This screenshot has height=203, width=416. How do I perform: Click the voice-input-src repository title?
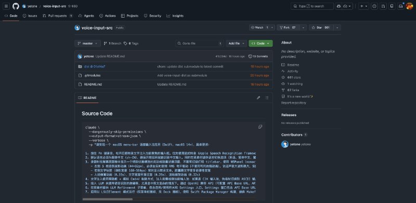97,28
